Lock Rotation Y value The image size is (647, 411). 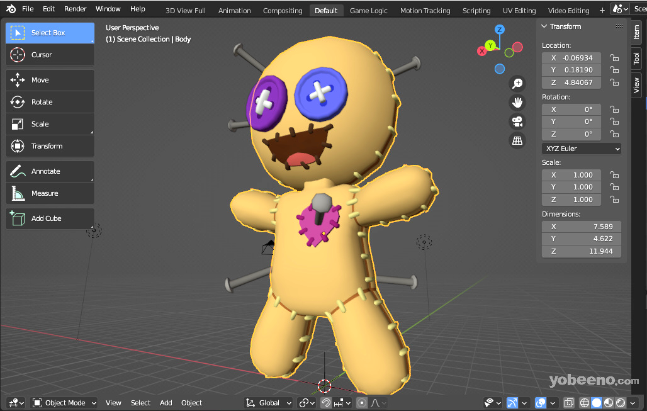(614, 121)
